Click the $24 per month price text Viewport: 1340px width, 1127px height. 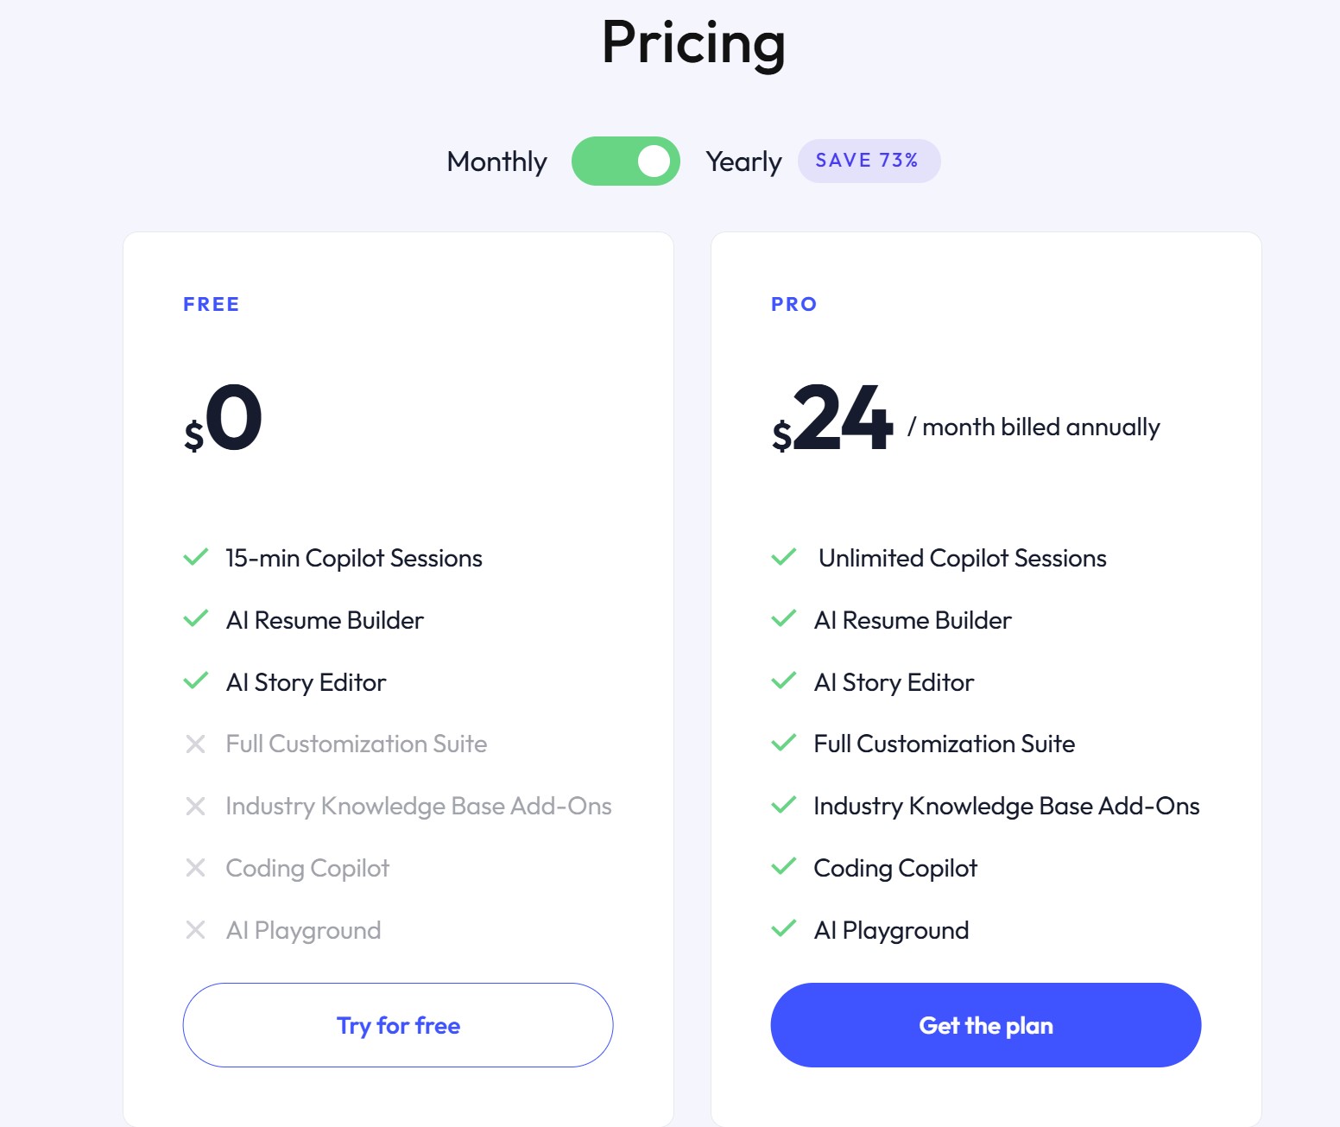[x=965, y=419]
